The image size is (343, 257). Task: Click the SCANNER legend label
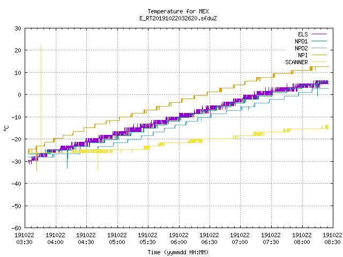click(296, 62)
